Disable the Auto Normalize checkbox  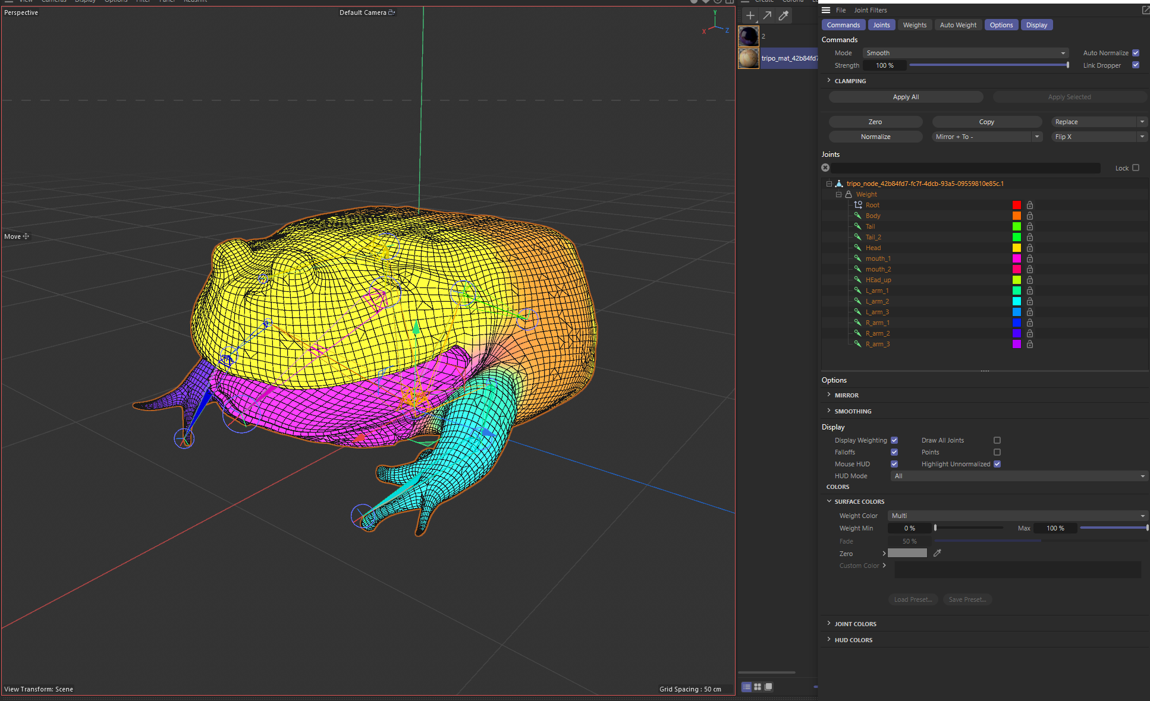(1136, 53)
